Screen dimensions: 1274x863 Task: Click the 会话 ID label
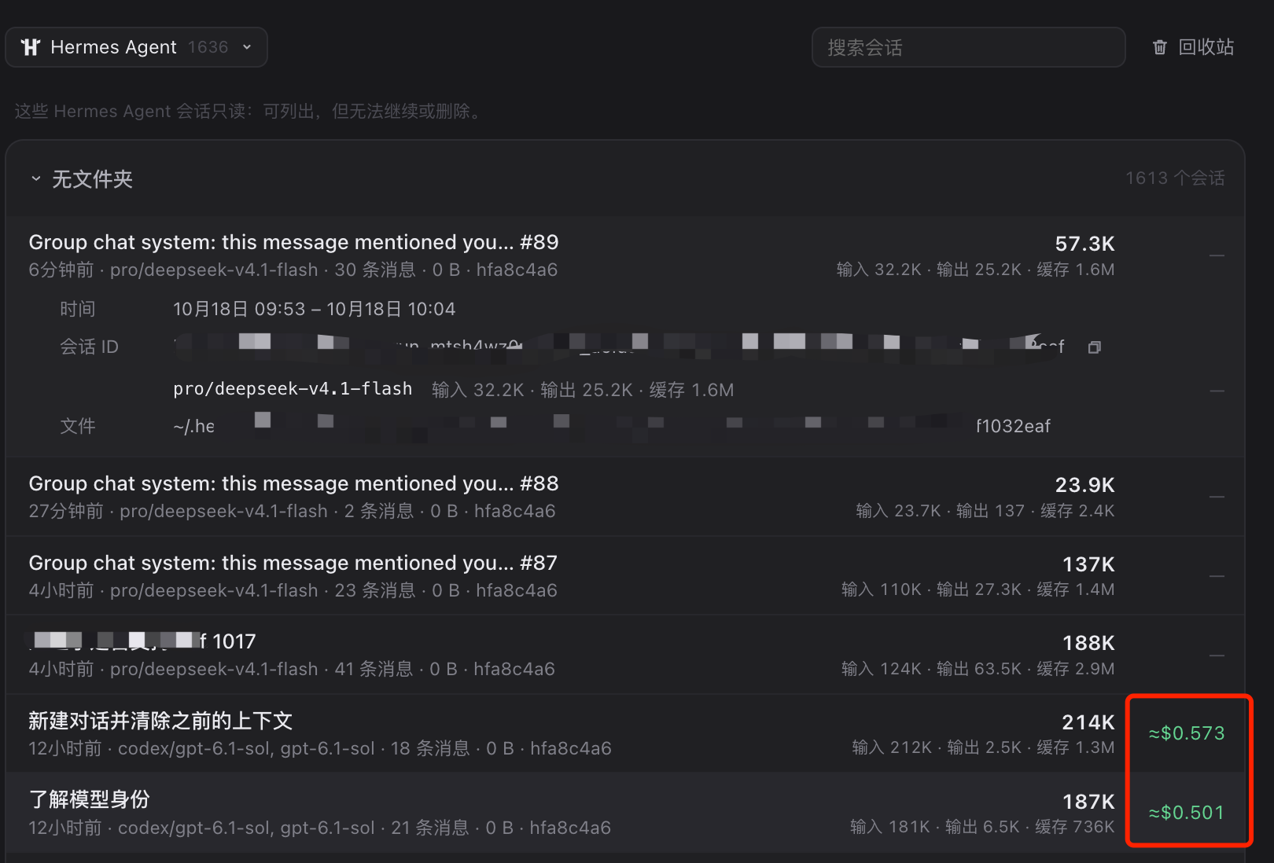89,347
